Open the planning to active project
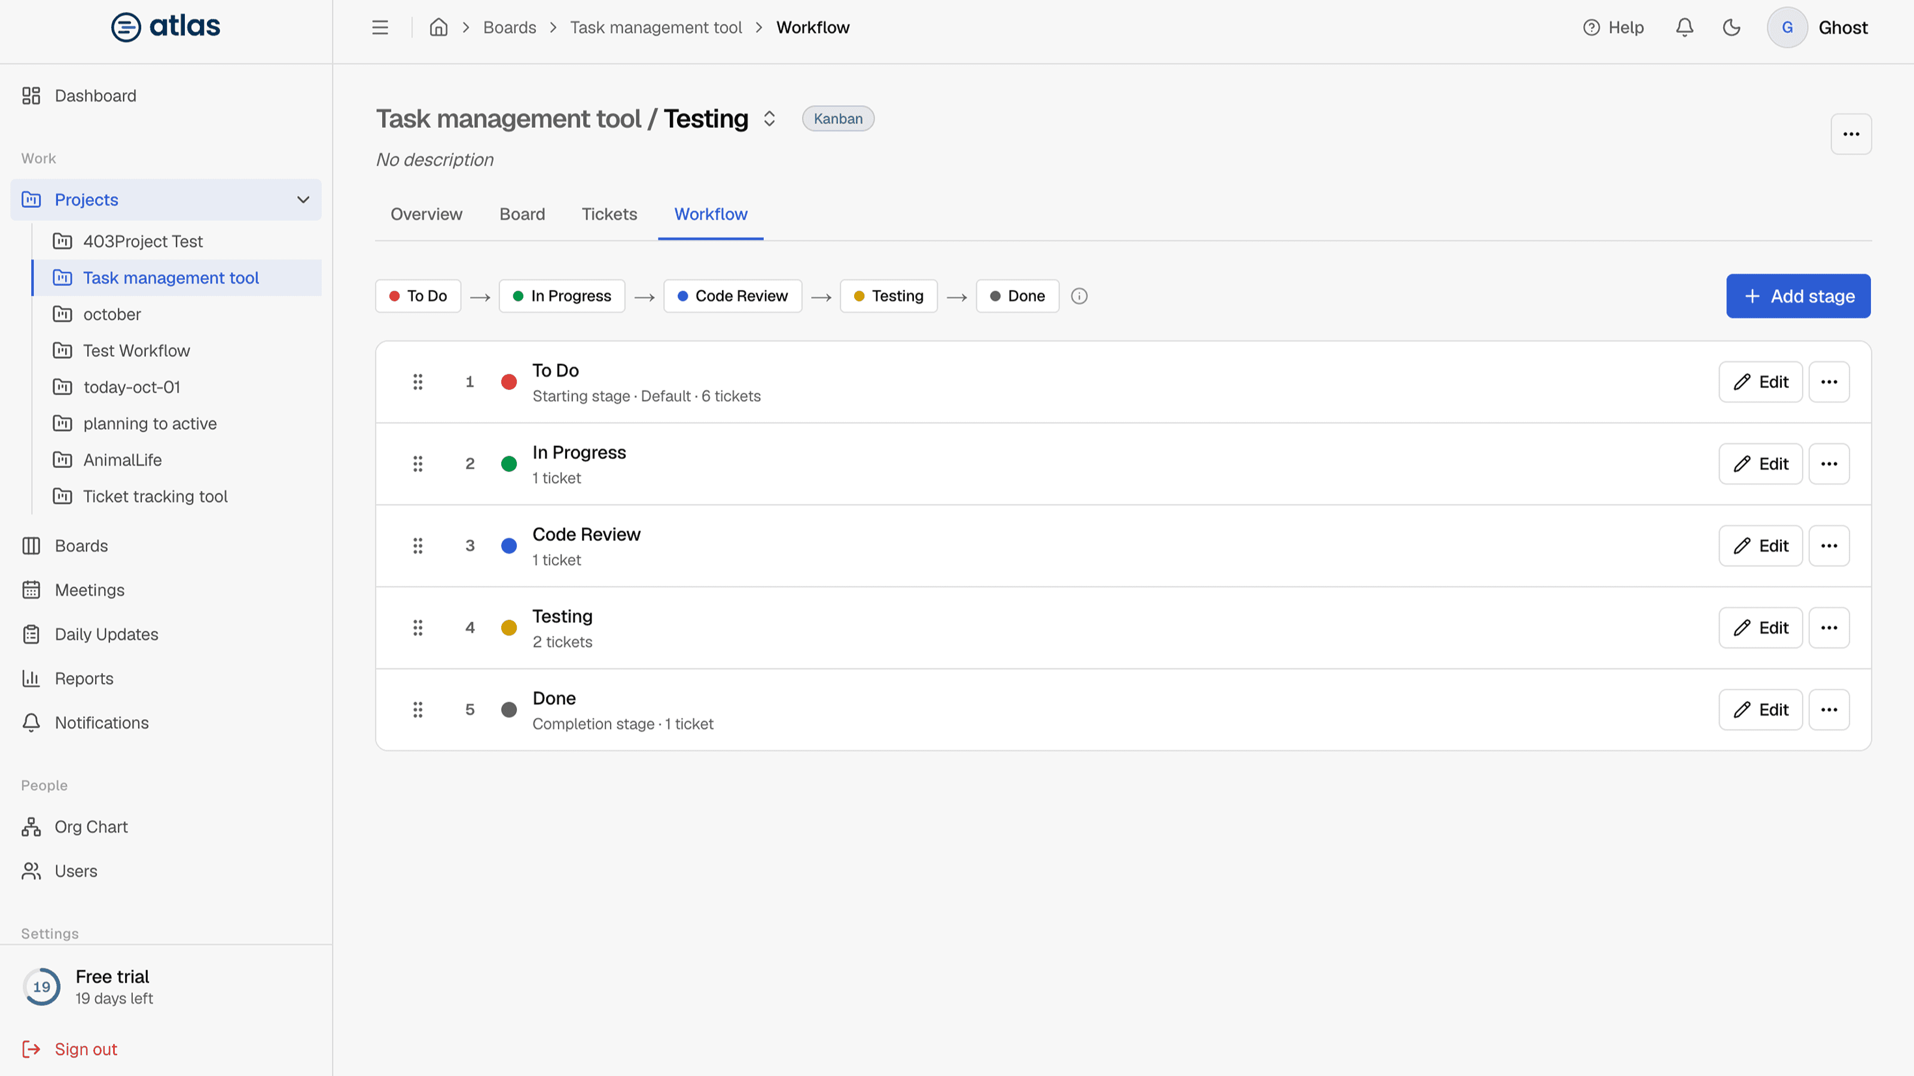 point(178,423)
